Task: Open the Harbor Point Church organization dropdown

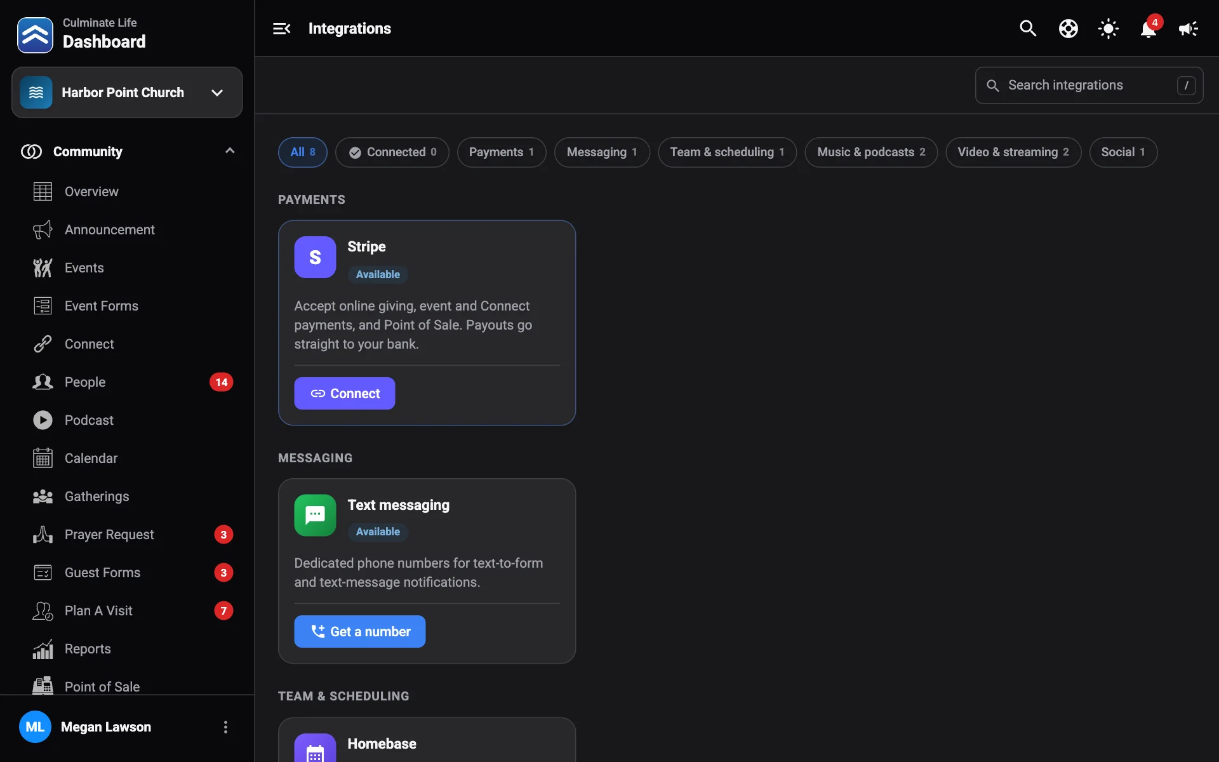Action: [x=127, y=93]
